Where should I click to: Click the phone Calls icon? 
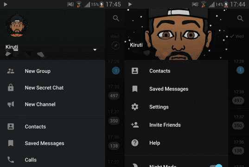(11, 160)
